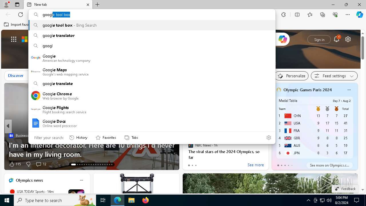Open Favorites star toolbar icon
This screenshot has width=366, height=206.
click(x=310, y=15)
